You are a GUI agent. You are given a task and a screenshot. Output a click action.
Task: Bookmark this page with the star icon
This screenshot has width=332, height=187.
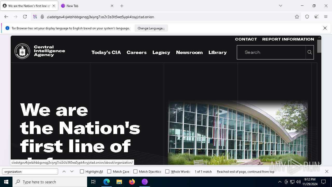point(297,17)
